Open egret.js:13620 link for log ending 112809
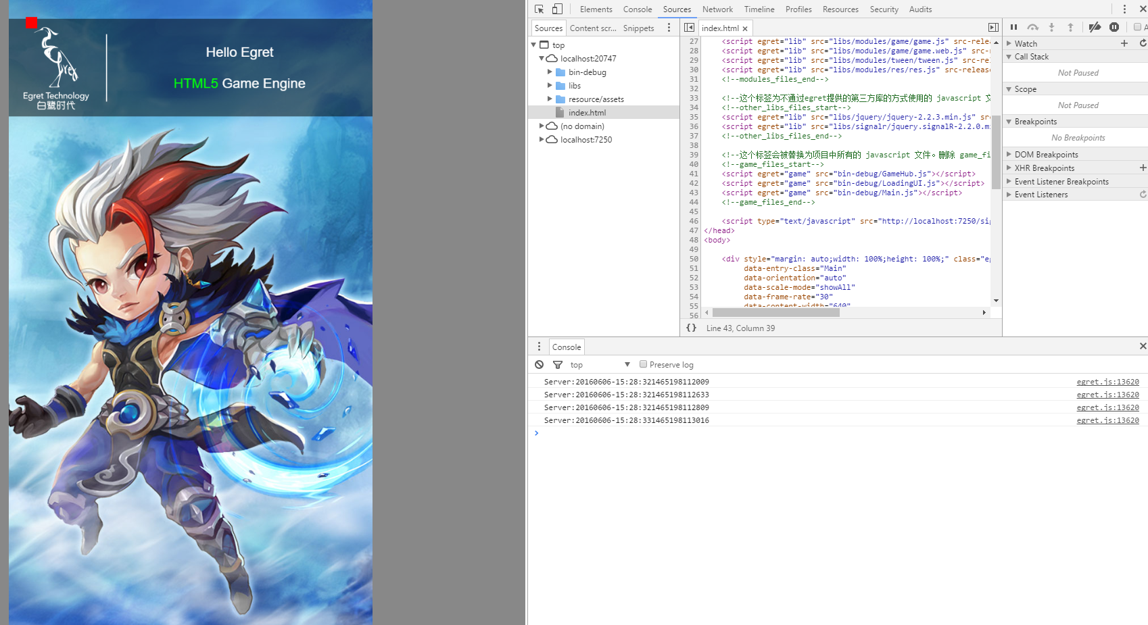This screenshot has width=1148, height=625. pos(1107,407)
